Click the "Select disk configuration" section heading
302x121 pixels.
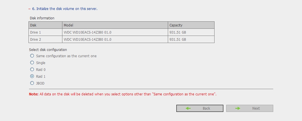click(x=48, y=50)
